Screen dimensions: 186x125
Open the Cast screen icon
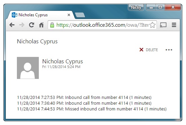163,25
